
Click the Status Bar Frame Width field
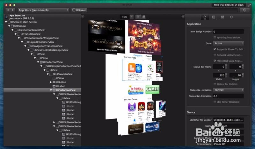pos(219,75)
